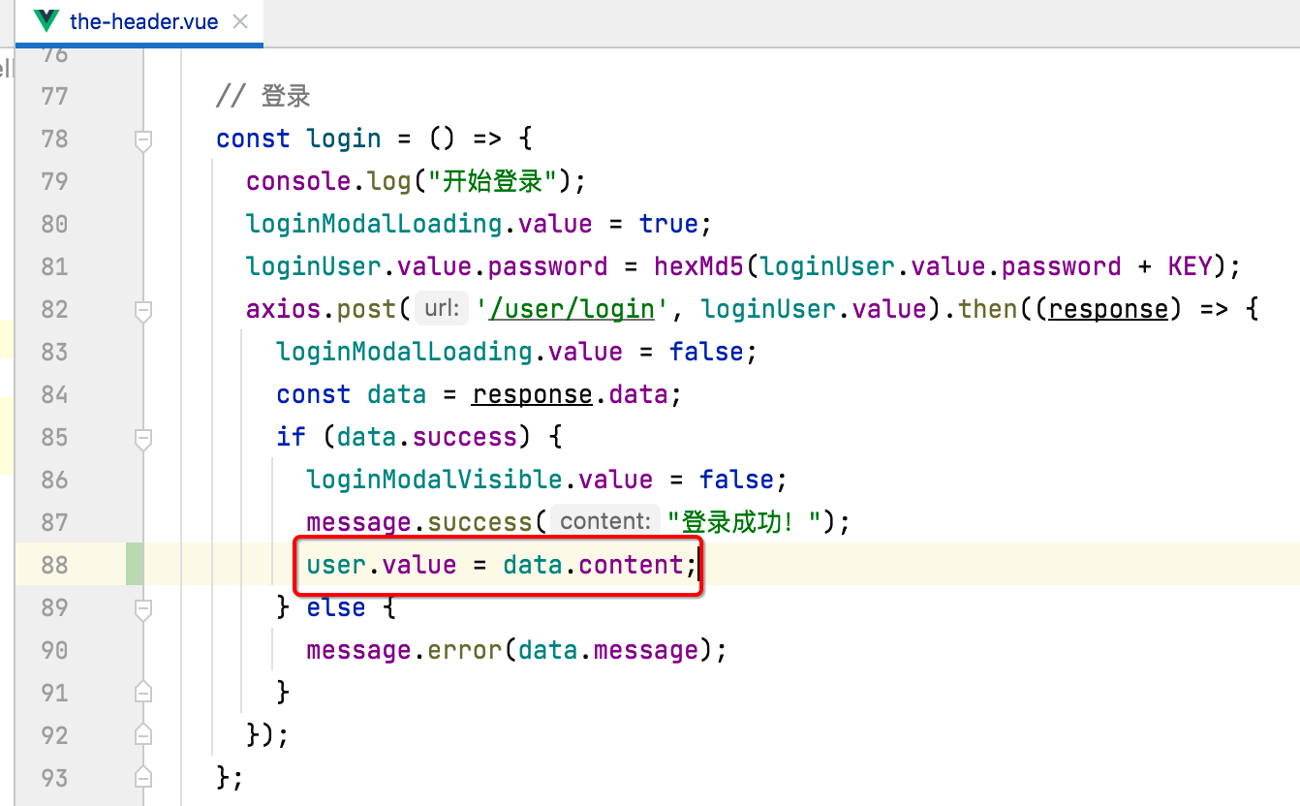Click line number 77 in gutter

pyautogui.click(x=55, y=96)
